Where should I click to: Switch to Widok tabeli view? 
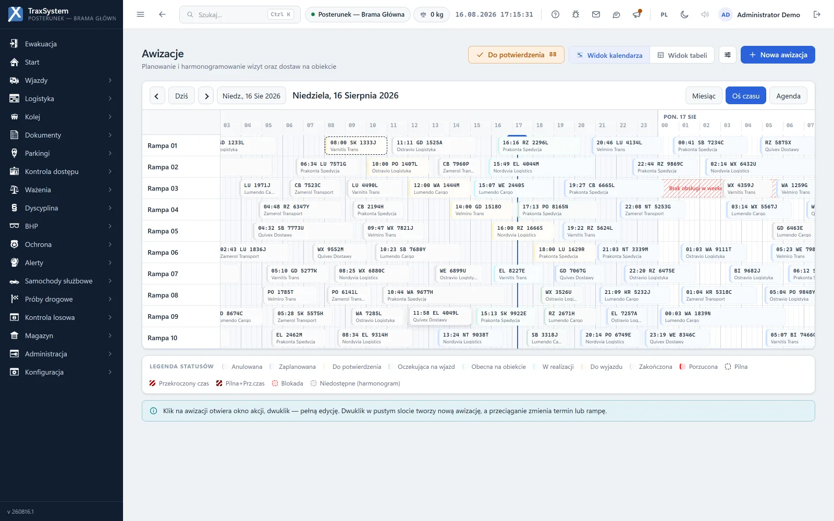(682, 55)
